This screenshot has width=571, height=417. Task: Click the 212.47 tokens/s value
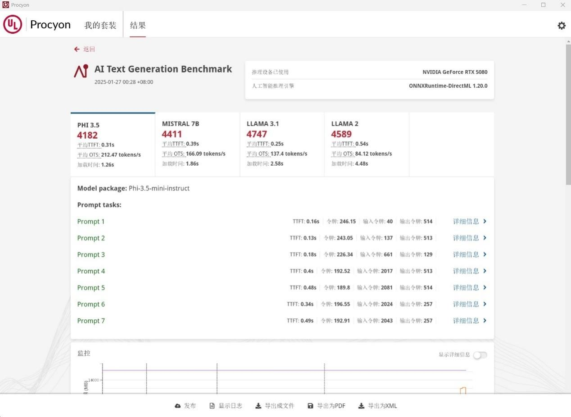point(121,155)
